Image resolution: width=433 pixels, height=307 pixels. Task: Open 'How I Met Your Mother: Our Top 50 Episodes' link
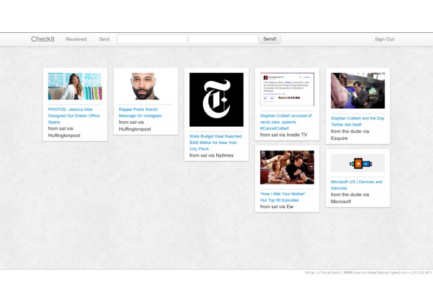283,197
